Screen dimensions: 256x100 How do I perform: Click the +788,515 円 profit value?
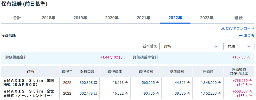243,81
